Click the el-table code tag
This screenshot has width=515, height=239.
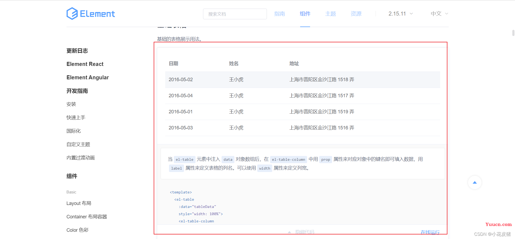pos(185,159)
